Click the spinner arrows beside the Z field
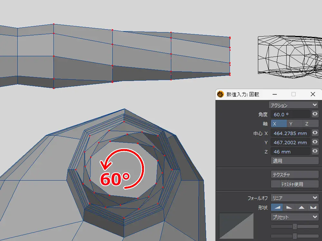Image resolution: width=322 pixels, height=241 pixels. pyautogui.click(x=315, y=151)
